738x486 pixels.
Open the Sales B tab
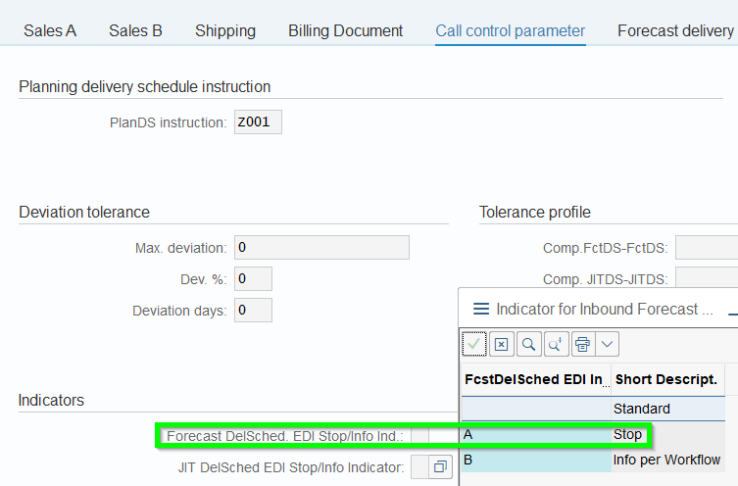(135, 30)
